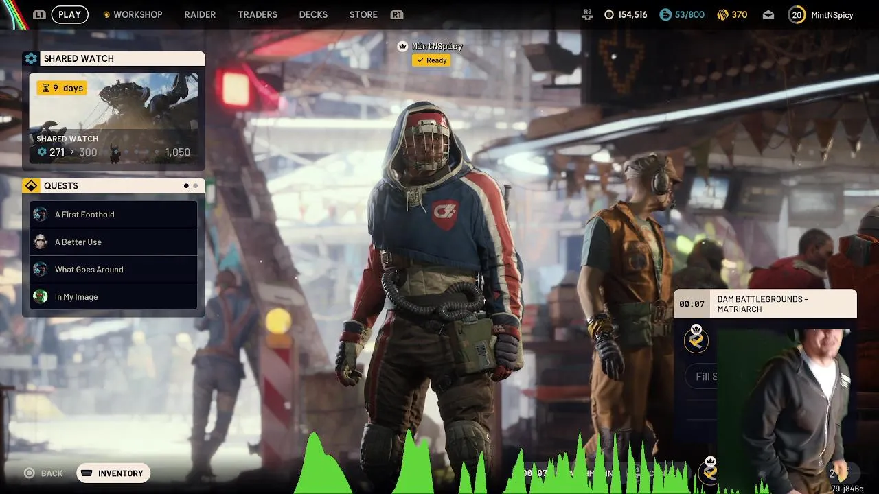879x494 pixels.
Task: Toggle the Ready status badge
Action: tap(431, 60)
